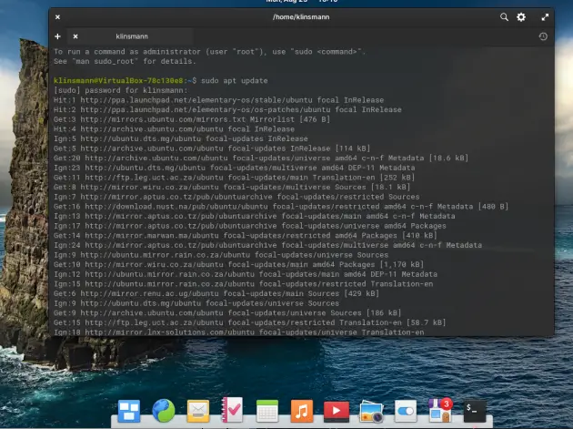Click the 'See man sudo_root for details' line
The image size is (573, 429).
tap(125, 62)
